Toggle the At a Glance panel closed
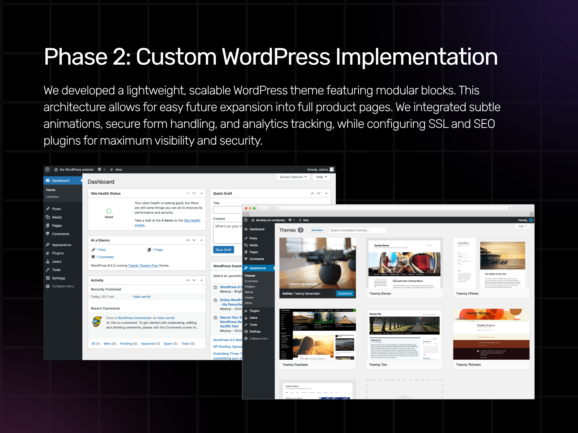The image size is (578, 433). 201,240
